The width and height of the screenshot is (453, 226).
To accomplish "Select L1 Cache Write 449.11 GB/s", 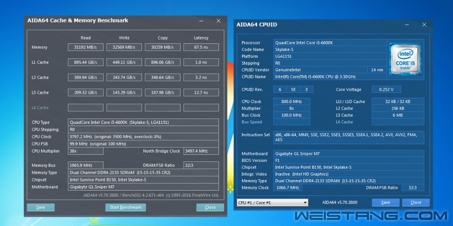I will click(x=124, y=62).
